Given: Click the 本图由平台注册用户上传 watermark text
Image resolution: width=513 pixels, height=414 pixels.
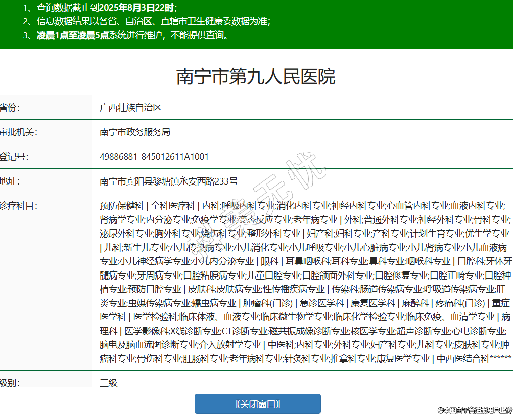Looking at the screenshot, I should coord(474,410).
